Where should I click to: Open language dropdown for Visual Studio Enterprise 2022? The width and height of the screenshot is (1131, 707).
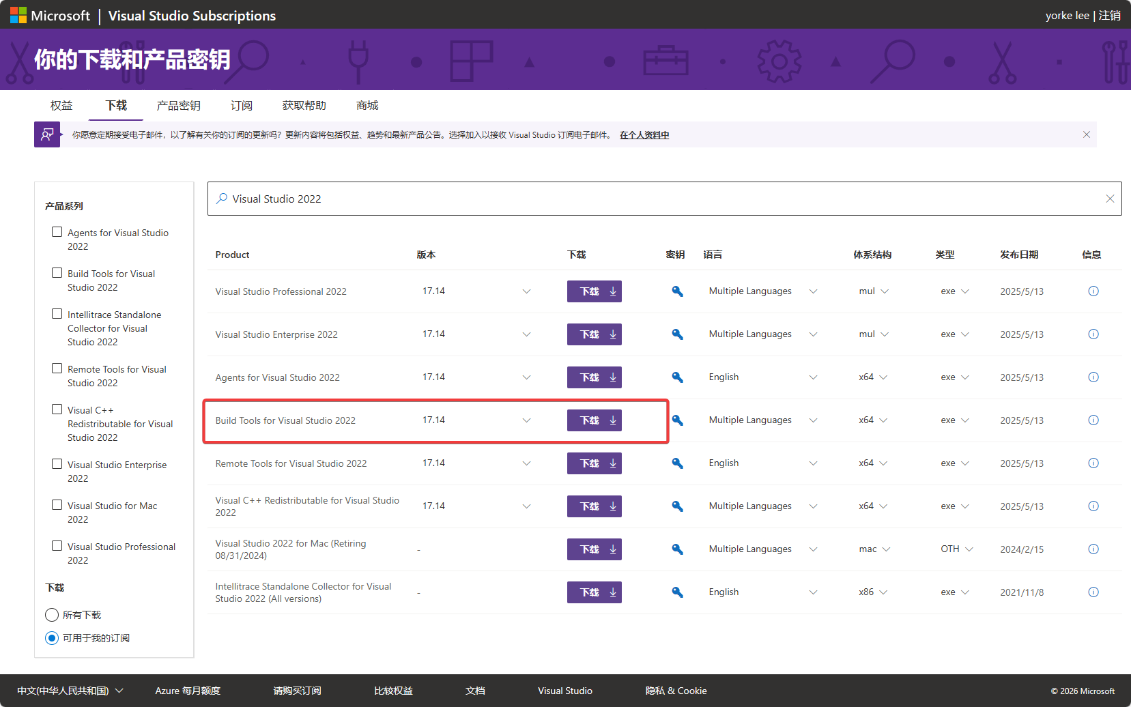coord(813,334)
